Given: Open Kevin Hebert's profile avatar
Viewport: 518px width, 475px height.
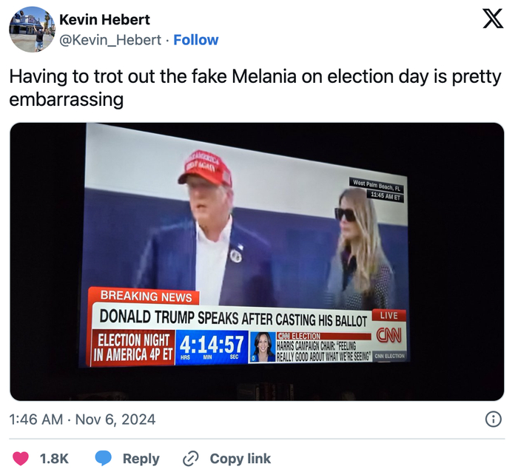Looking at the screenshot, I should [31, 29].
